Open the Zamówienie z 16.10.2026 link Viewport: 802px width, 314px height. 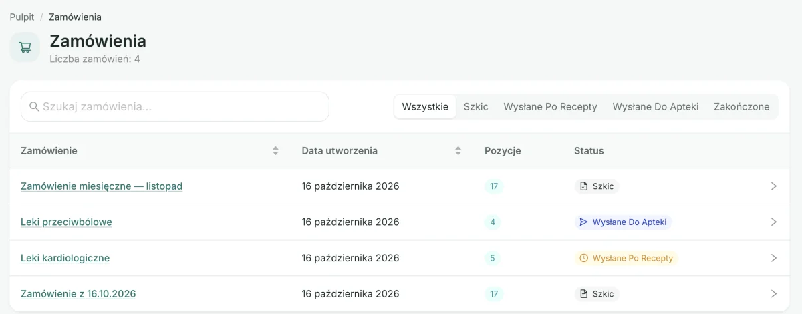click(x=78, y=294)
